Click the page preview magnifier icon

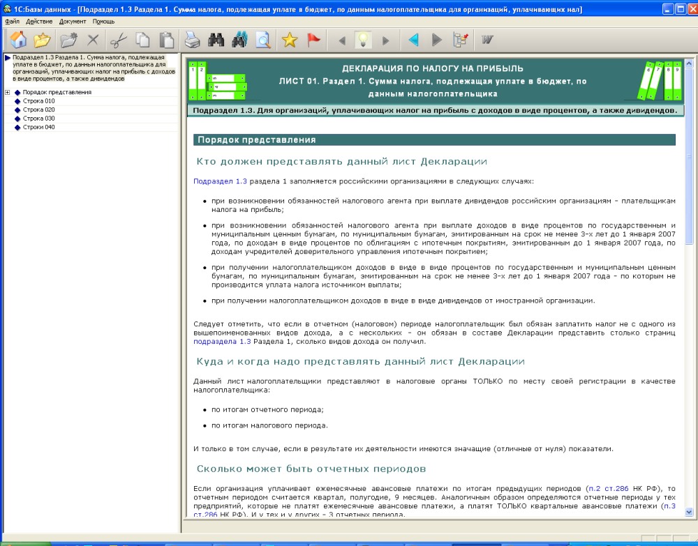pos(263,40)
